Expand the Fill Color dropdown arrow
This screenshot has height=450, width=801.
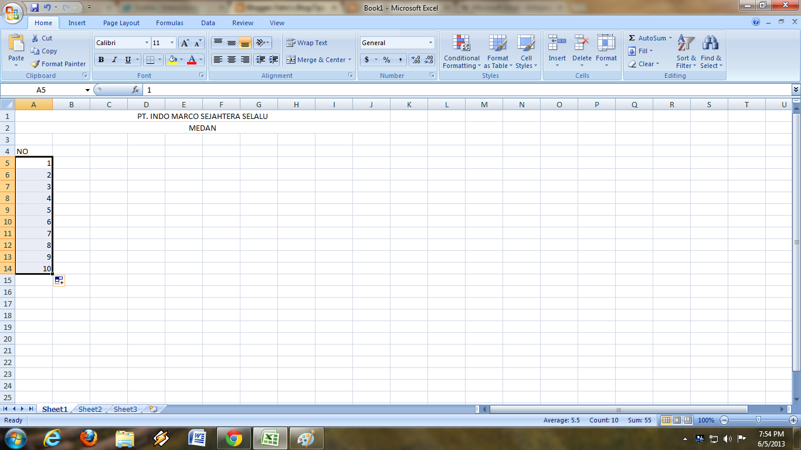point(180,60)
